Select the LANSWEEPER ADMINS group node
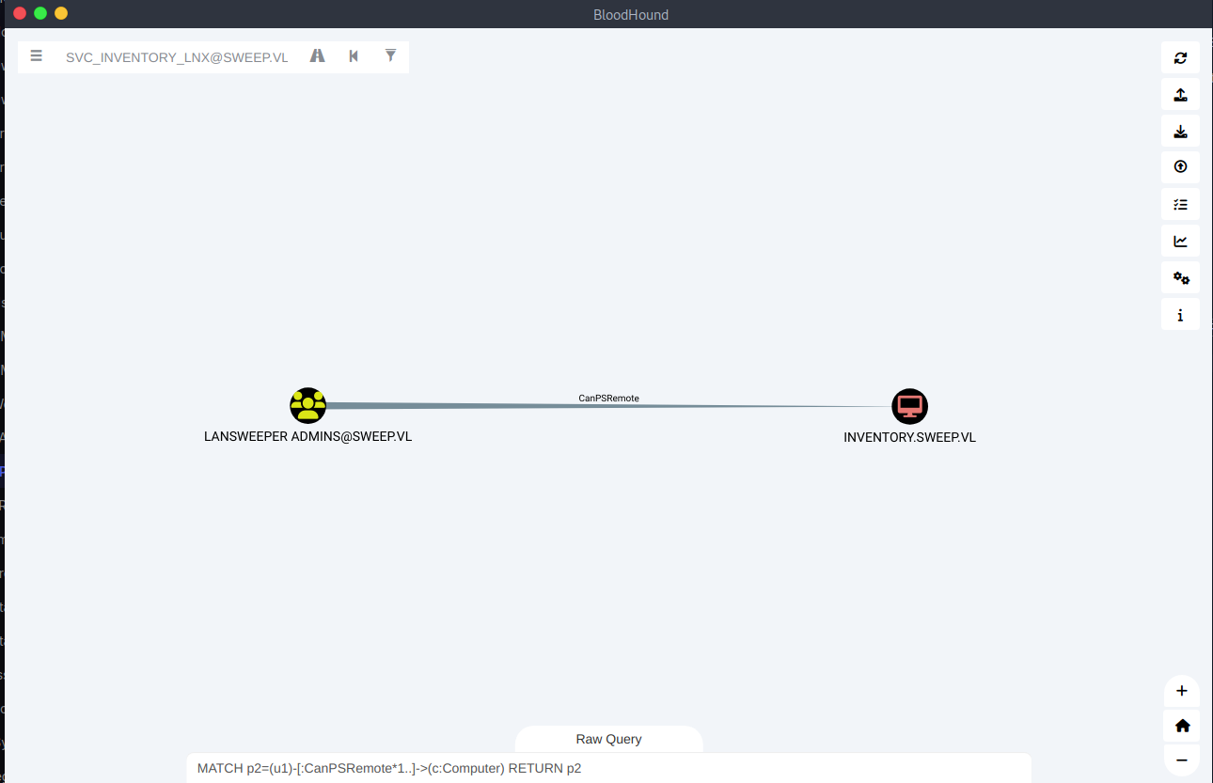The width and height of the screenshot is (1213, 783). point(307,405)
